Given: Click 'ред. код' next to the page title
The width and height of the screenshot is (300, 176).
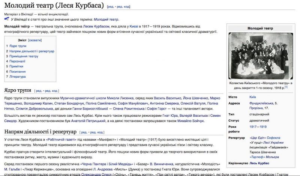Looking at the screenshot, I should point(123,7).
